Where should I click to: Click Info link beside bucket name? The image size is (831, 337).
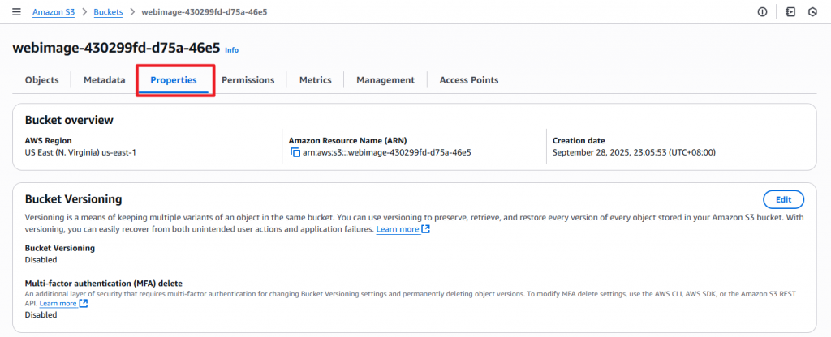point(232,50)
